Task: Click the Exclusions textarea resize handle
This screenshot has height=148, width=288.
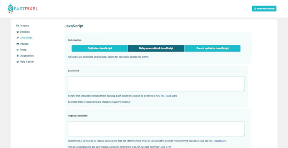Action: 243,90
